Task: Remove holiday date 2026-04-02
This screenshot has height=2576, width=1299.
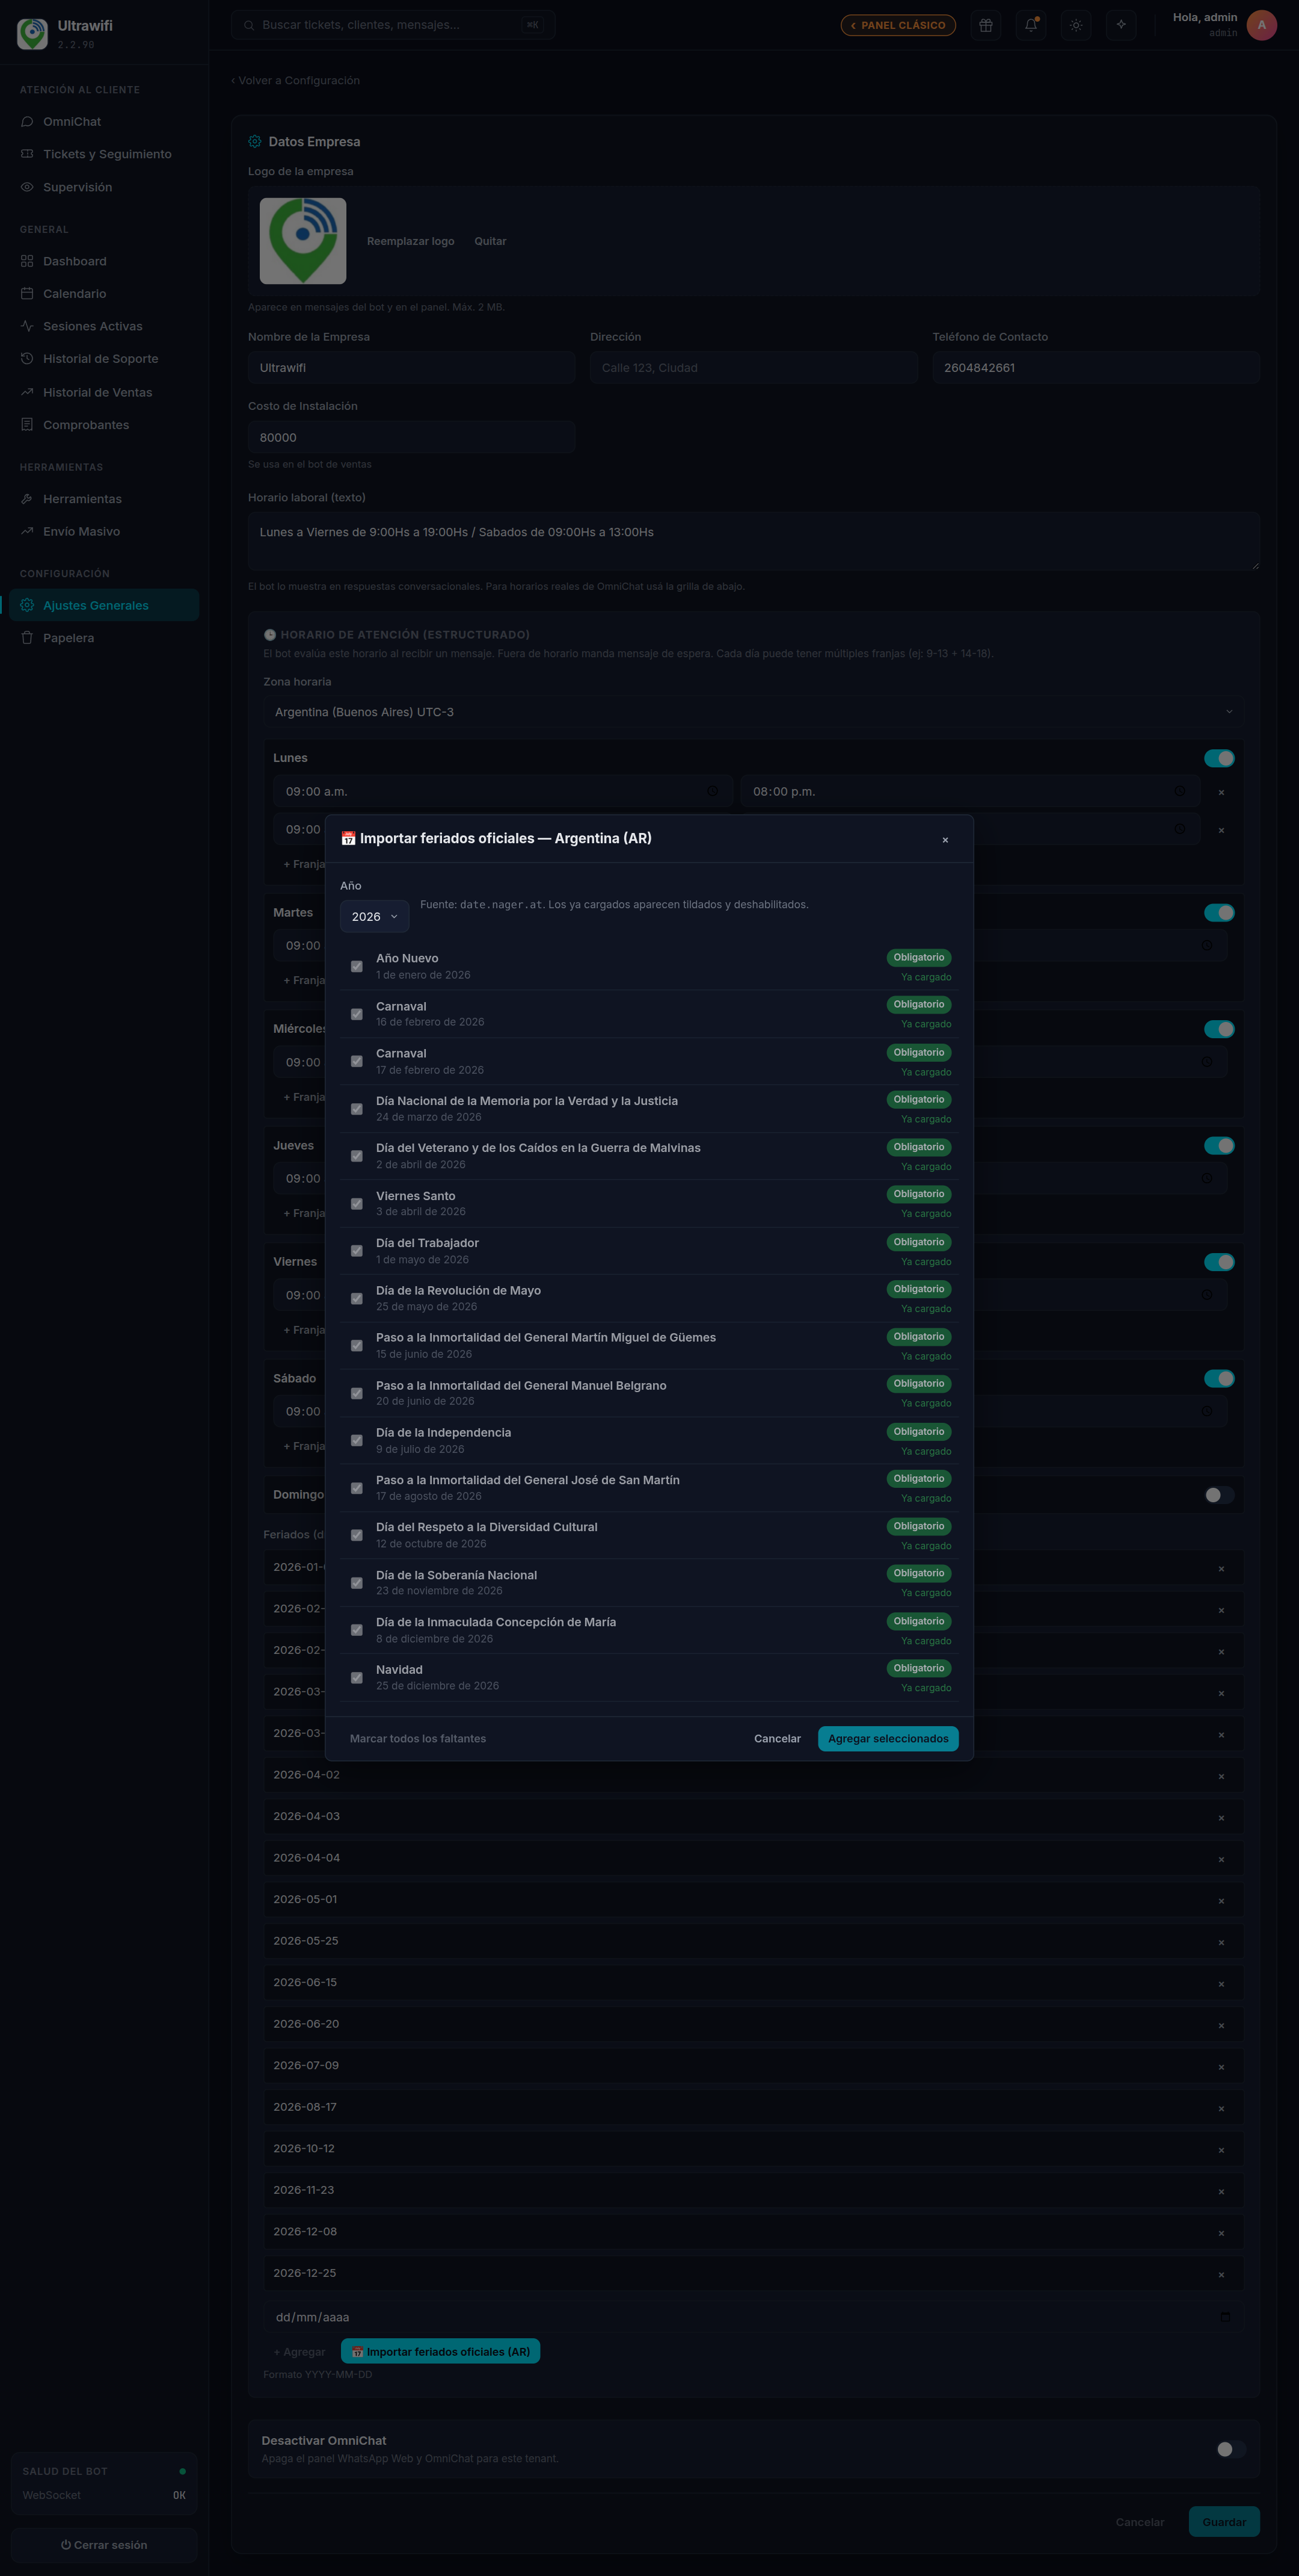Action: pyautogui.click(x=1221, y=1776)
